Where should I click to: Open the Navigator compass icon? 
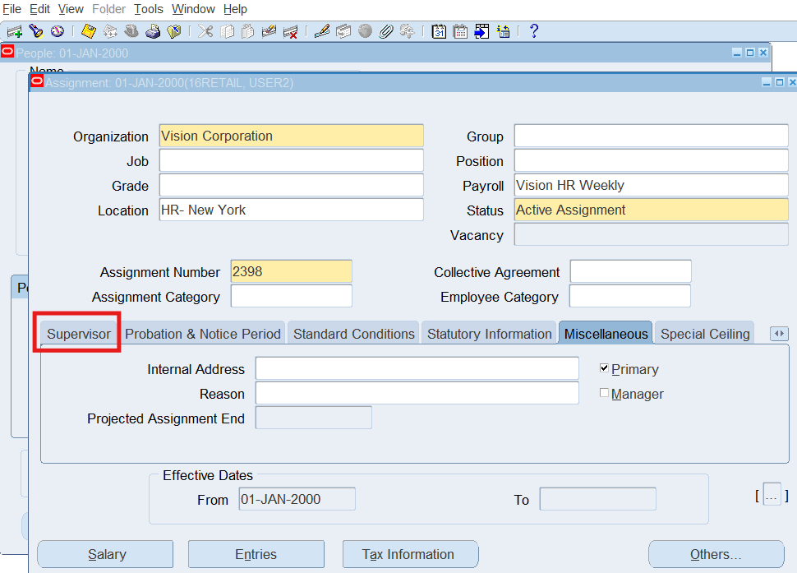pos(57,31)
